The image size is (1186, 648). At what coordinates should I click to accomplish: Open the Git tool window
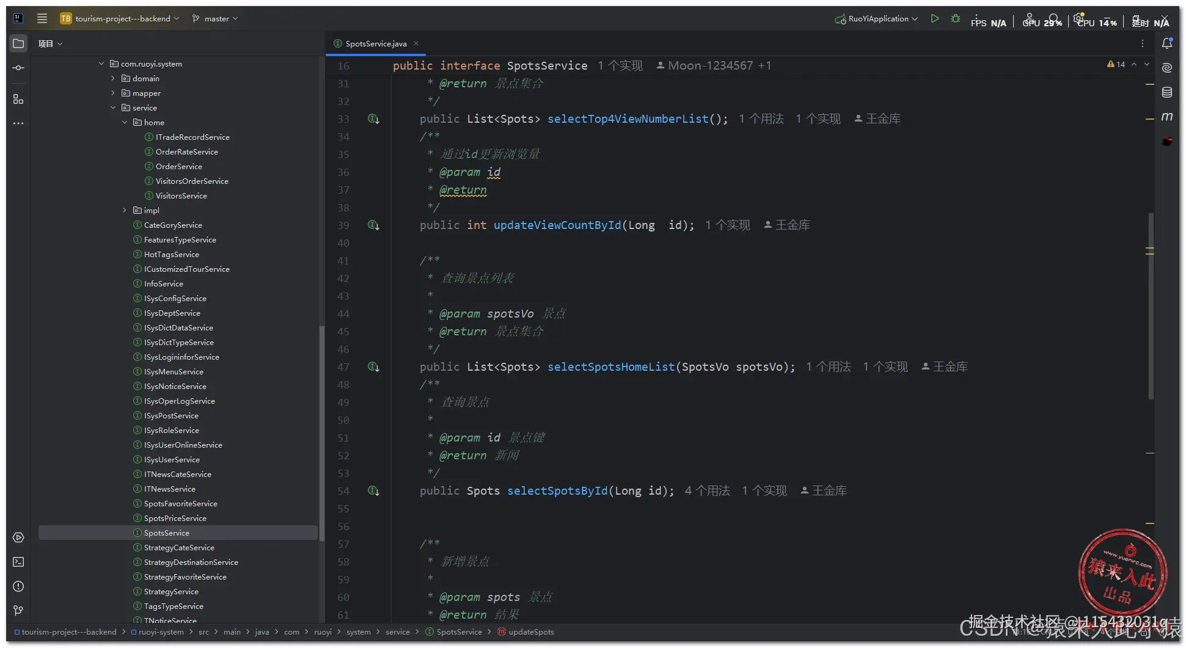(x=18, y=610)
